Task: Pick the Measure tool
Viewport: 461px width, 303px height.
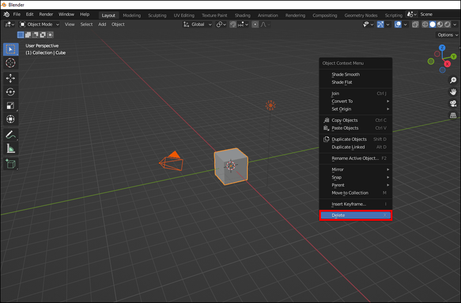Action: point(10,148)
